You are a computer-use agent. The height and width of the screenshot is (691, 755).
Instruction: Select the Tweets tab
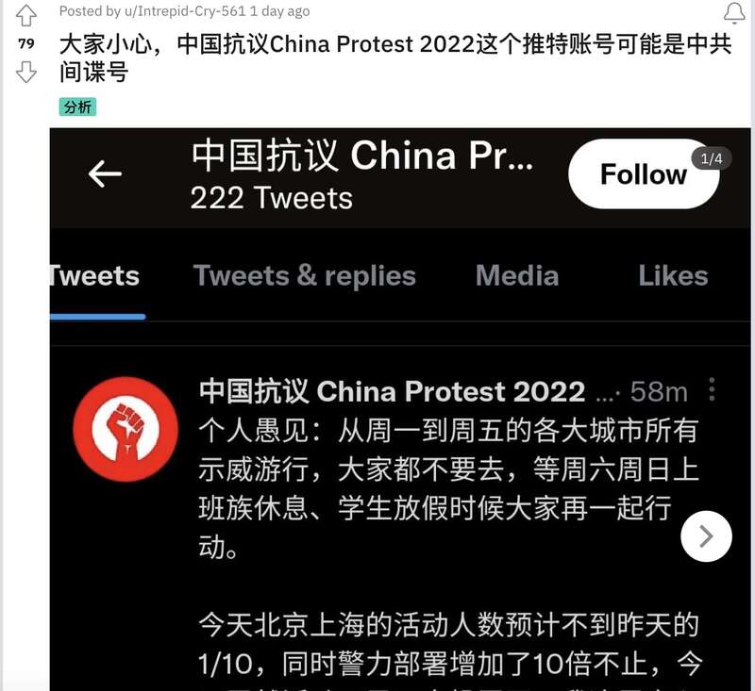click(94, 276)
